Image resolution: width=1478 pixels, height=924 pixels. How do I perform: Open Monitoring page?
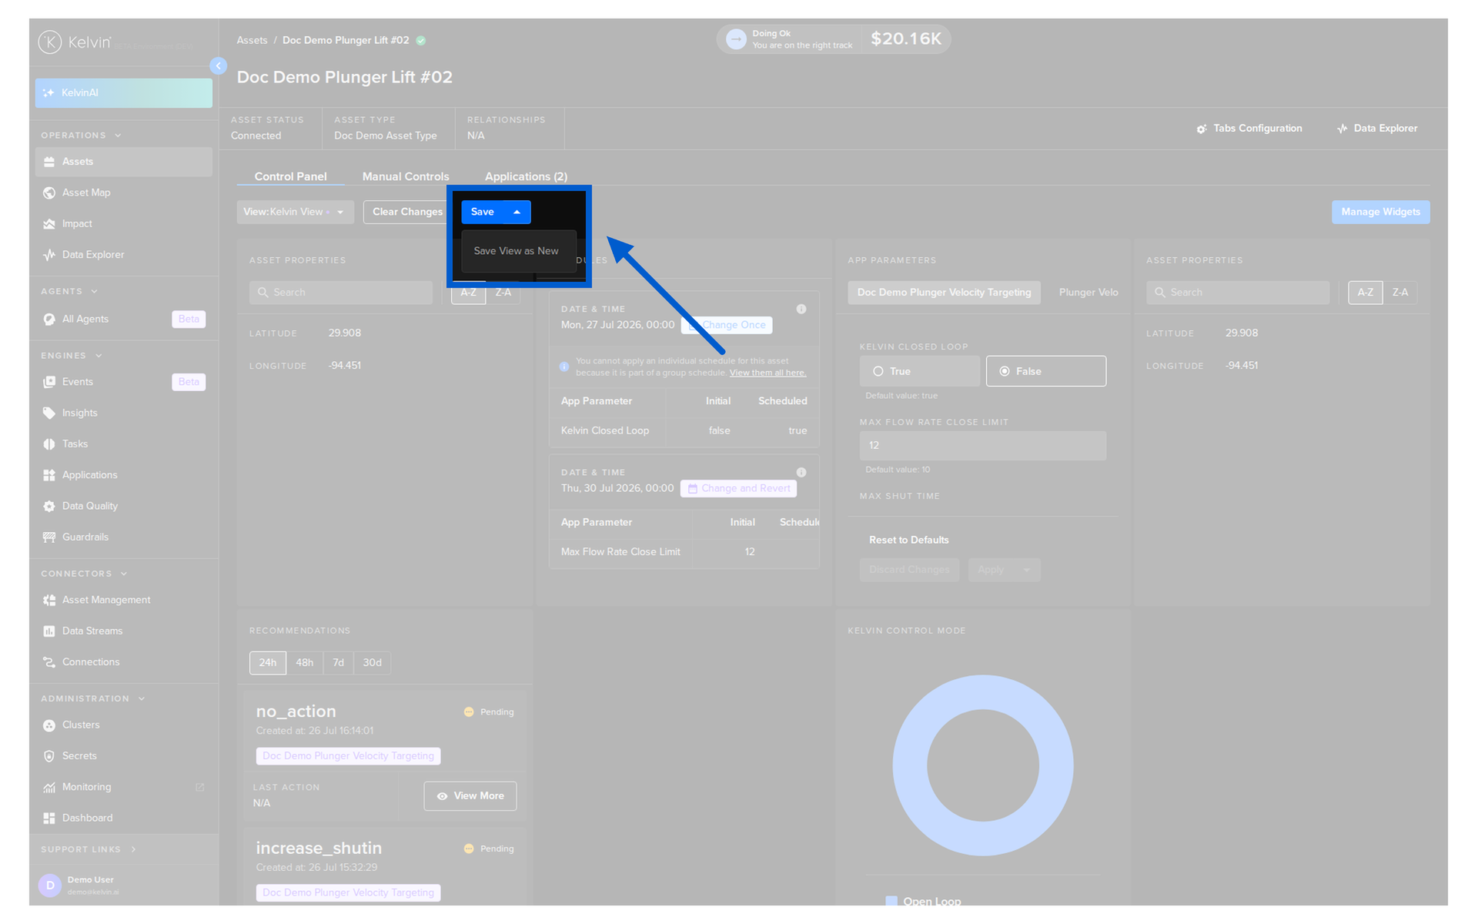123,787
